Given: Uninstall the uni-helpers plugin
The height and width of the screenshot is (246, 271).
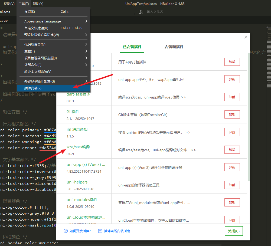Looking at the screenshot, I should click(232, 185).
